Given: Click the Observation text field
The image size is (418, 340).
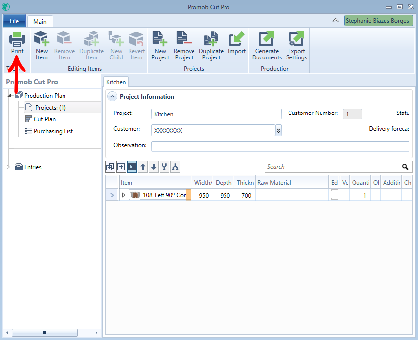Looking at the screenshot, I should click(280, 146).
